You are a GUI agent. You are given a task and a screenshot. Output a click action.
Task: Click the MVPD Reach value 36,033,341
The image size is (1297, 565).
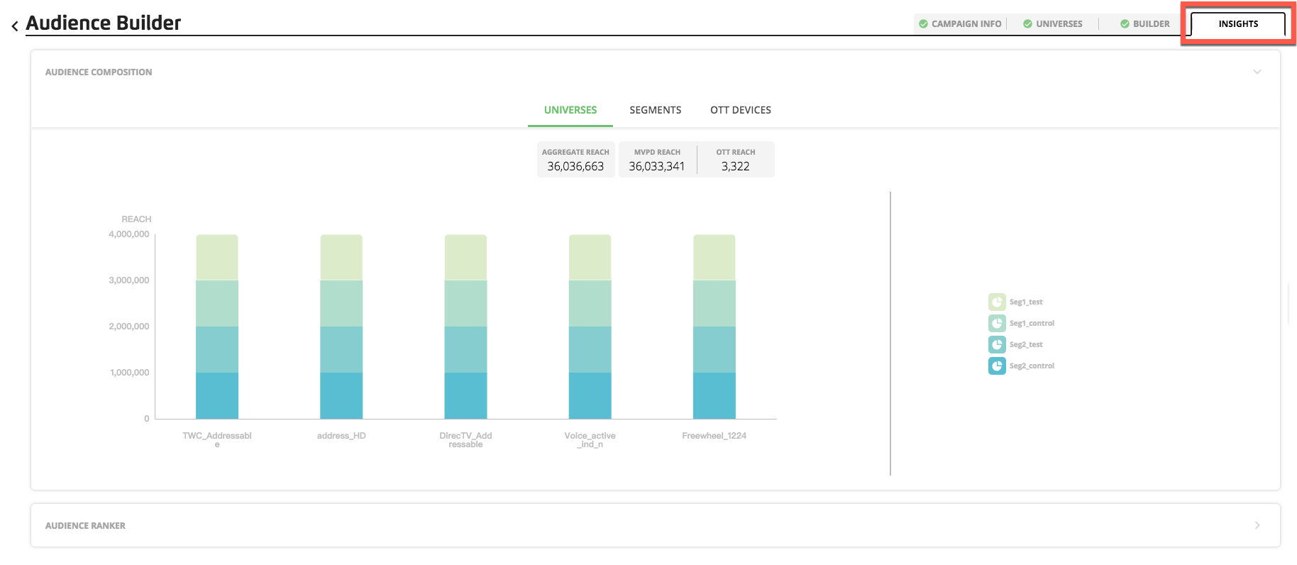click(656, 166)
